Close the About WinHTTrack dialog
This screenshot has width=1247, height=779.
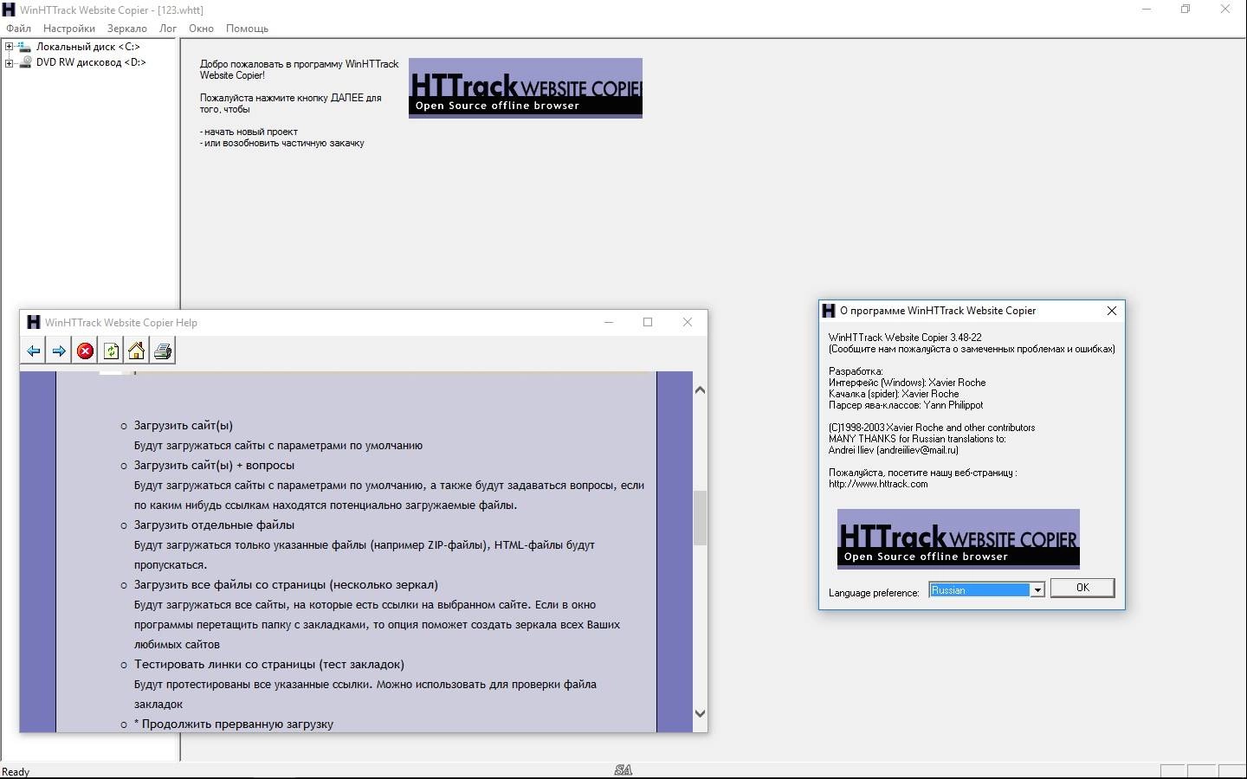pos(1112,310)
